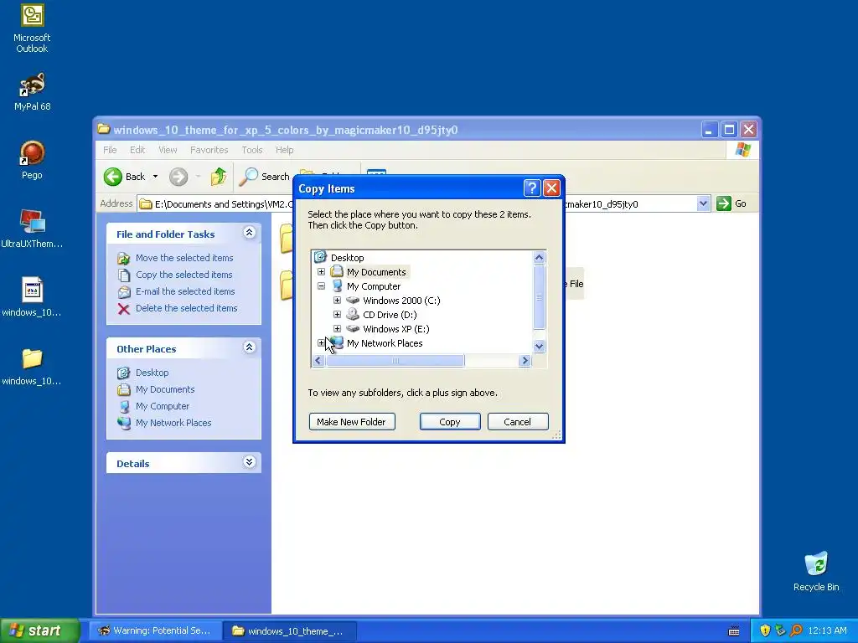The width and height of the screenshot is (858, 643).
Task: Open the address bar dropdown arrow
Action: point(703,204)
